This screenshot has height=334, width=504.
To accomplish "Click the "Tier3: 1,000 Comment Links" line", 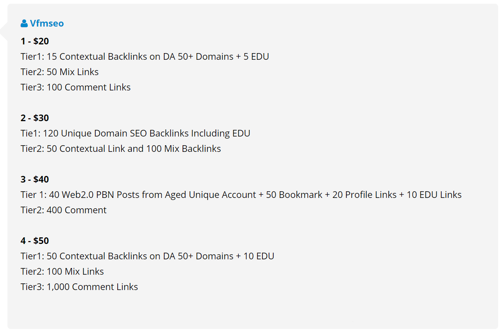I will [79, 287].
